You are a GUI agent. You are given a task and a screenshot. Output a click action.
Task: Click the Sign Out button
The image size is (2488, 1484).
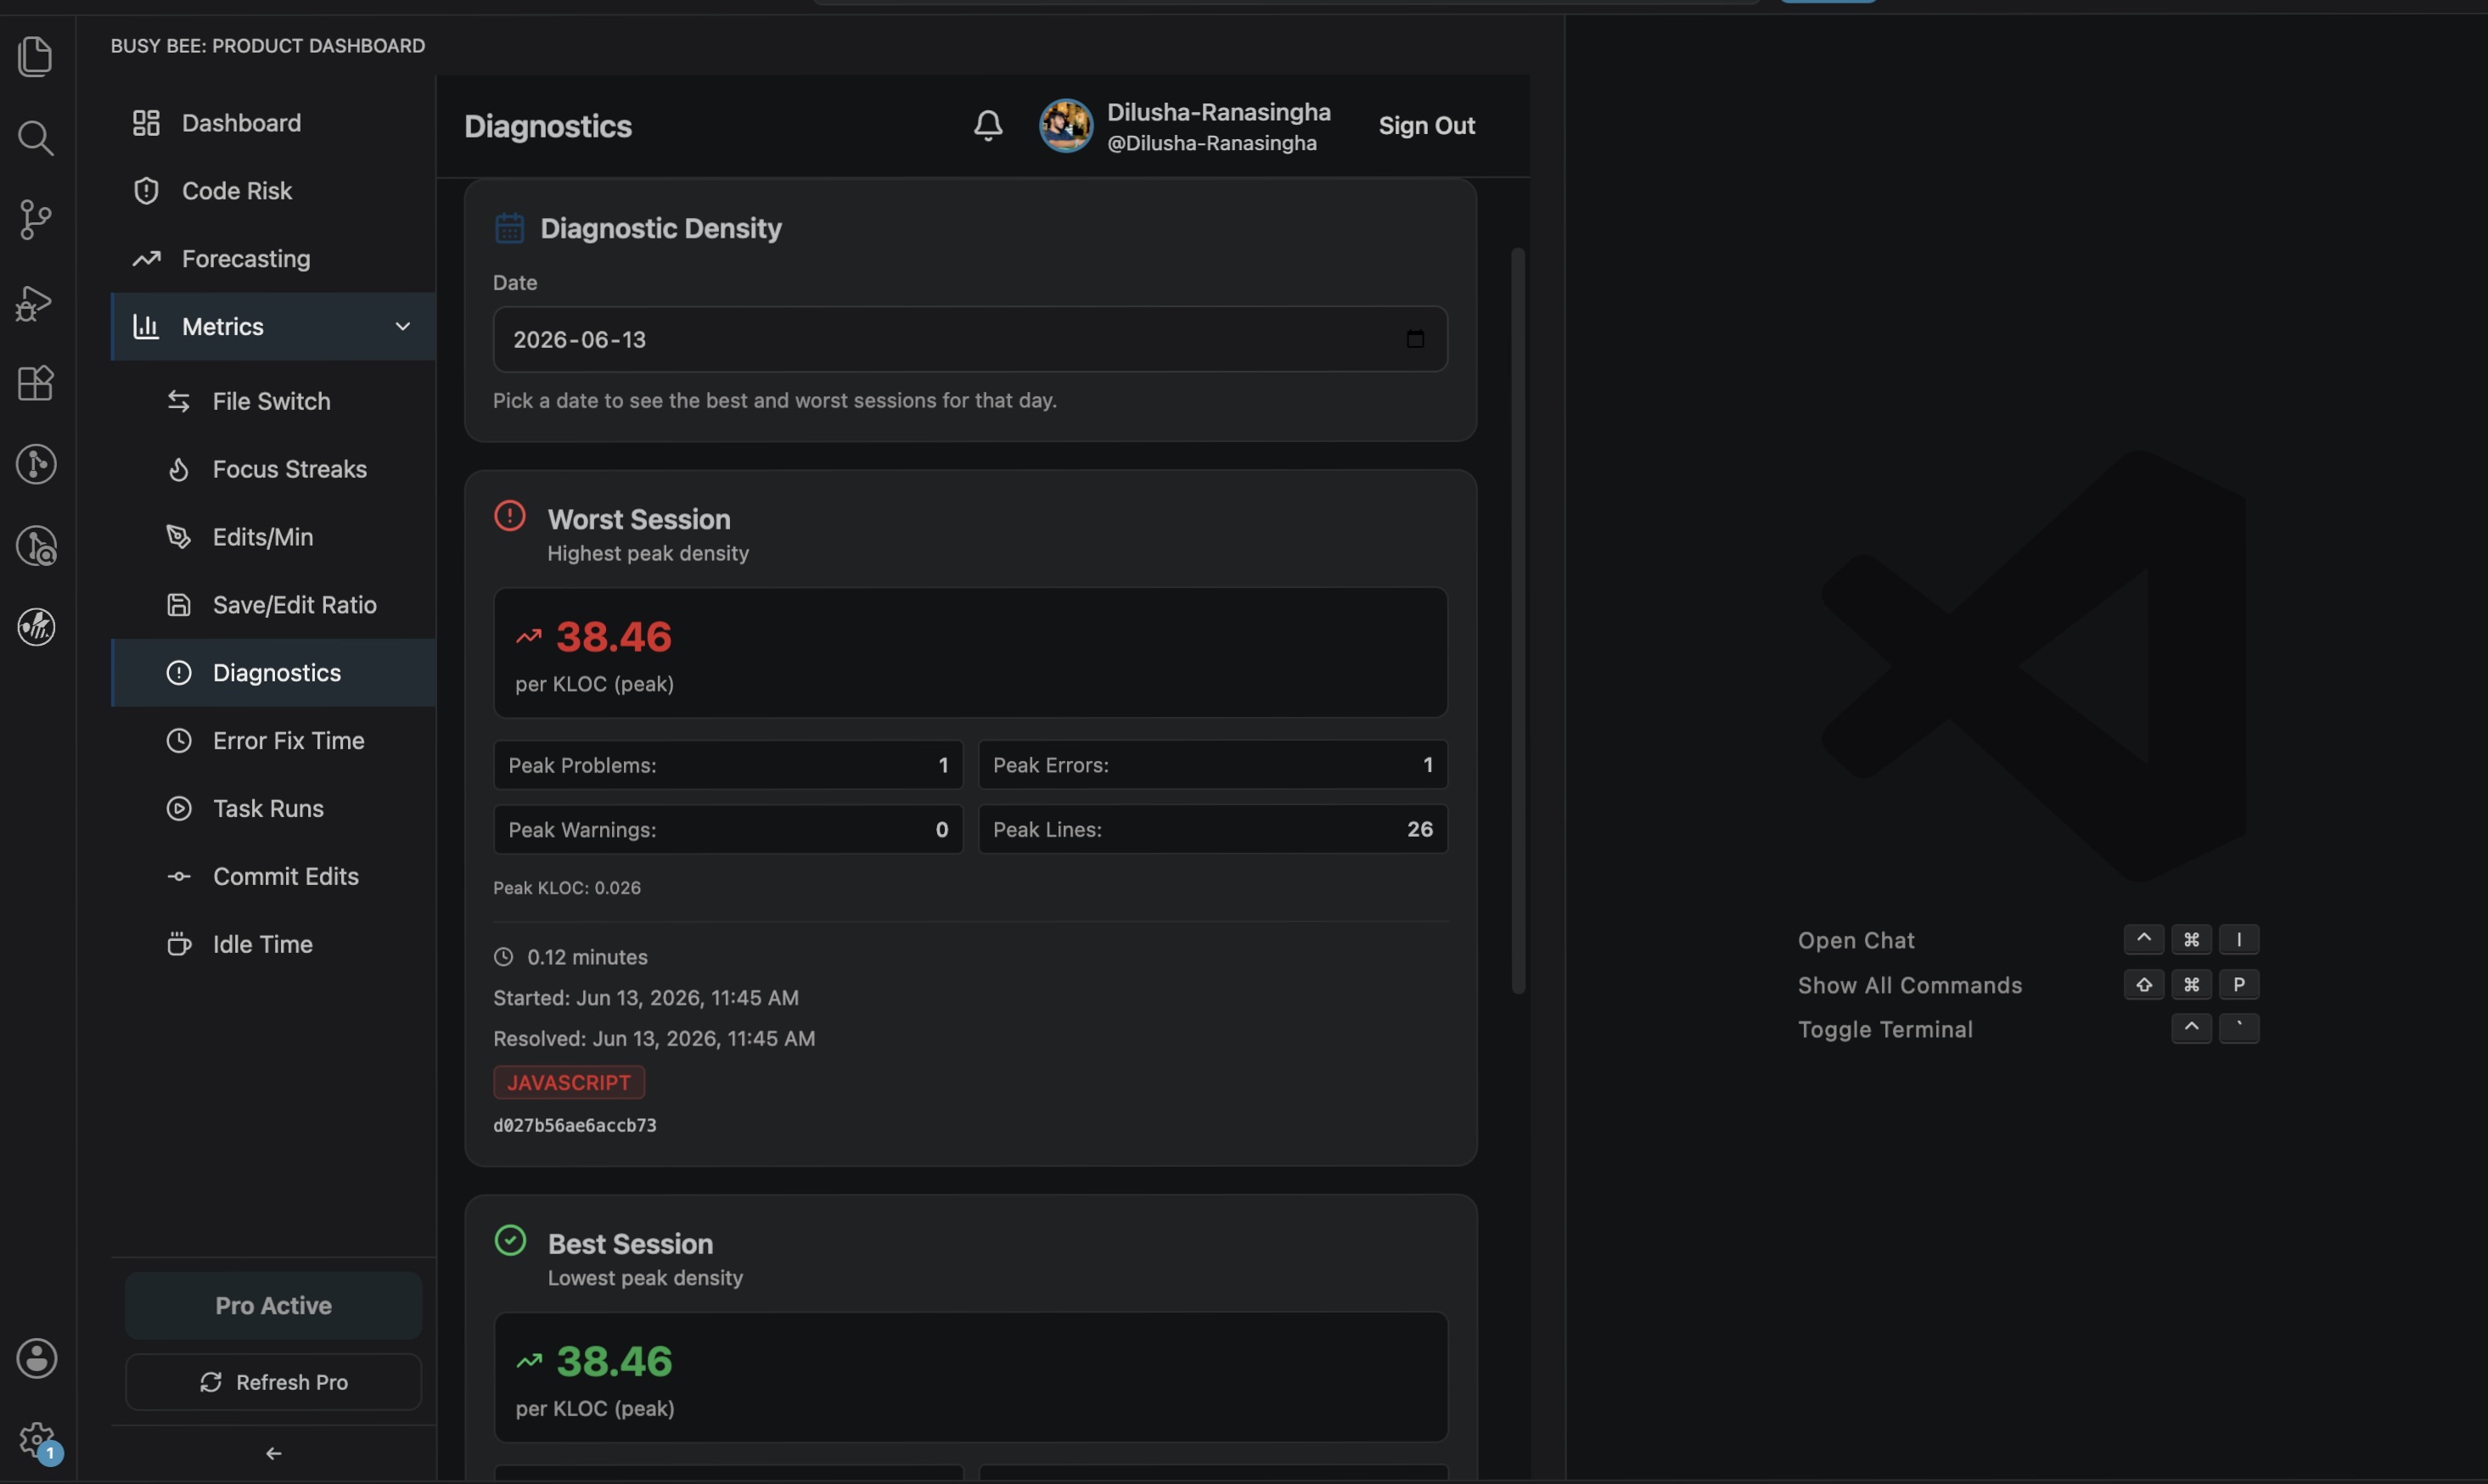1427,125
